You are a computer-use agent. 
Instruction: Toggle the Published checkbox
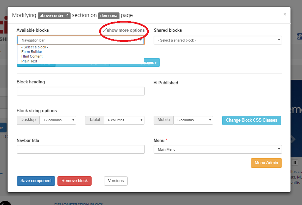155,83
